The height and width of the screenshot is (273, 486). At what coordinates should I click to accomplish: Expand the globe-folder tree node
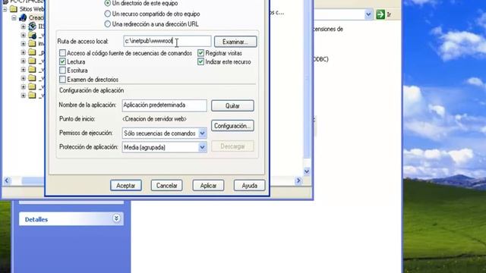pos(24,36)
